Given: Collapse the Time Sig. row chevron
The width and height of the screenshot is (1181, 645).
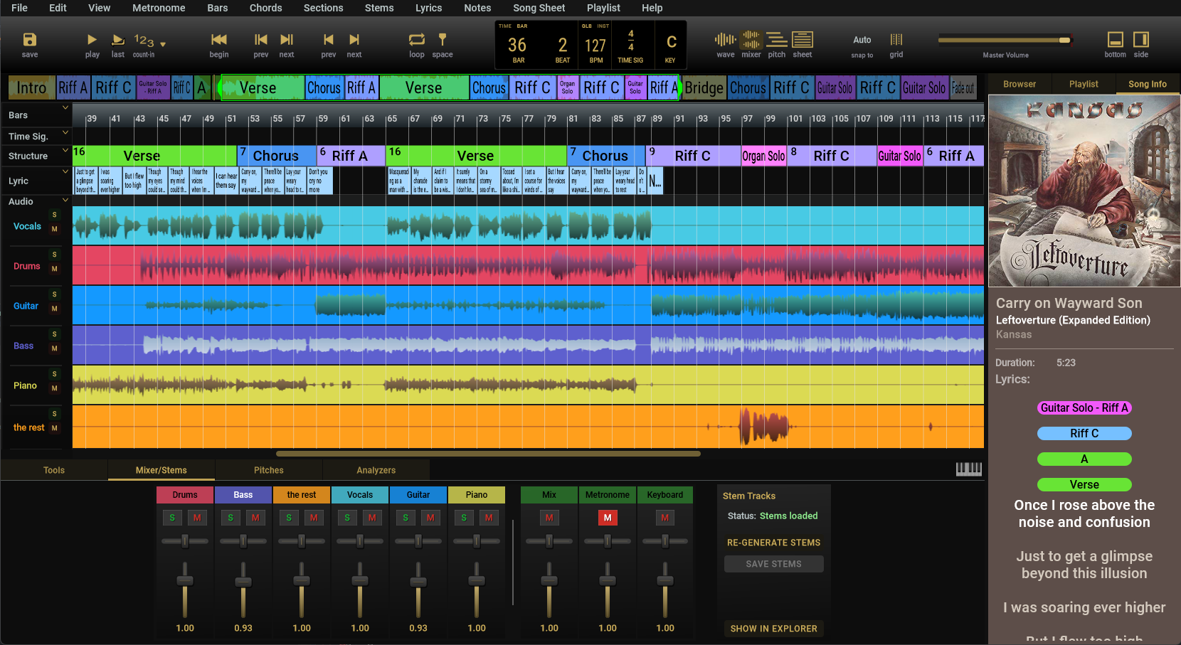Looking at the screenshot, I should coord(65,132).
